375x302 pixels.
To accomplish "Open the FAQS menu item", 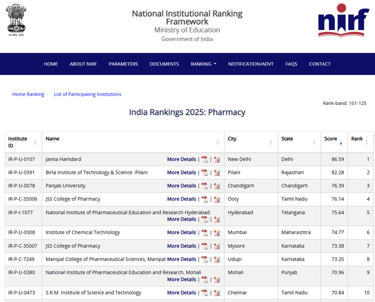I will [x=291, y=64].
